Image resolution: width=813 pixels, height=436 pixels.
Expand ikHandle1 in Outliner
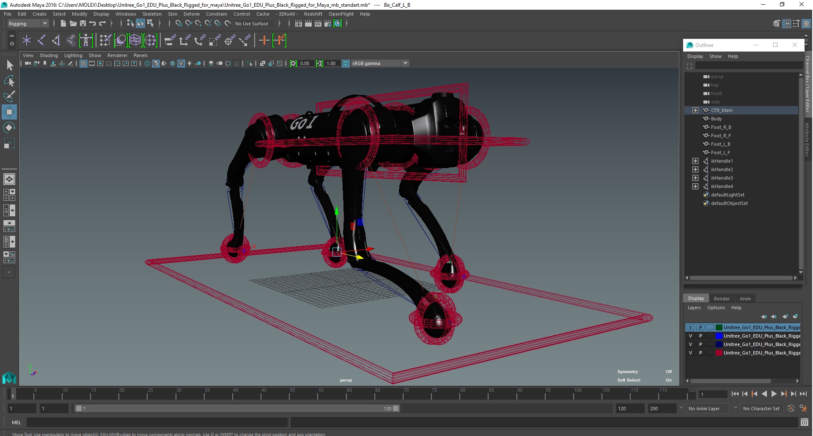695,161
